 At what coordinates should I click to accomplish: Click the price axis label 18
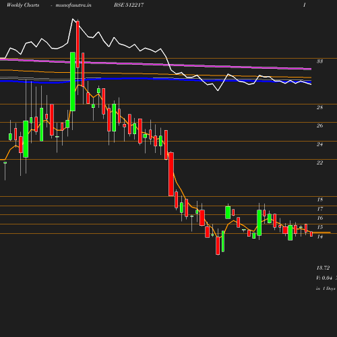tap(319, 200)
